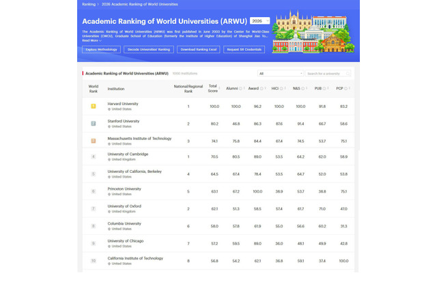The image size is (437, 291).
Task: Open the 2026 year dropdown
Action: click(x=259, y=21)
